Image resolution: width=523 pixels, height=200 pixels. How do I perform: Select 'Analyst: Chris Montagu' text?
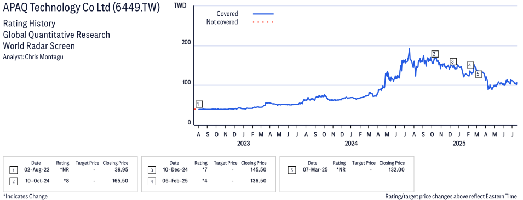(33, 57)
